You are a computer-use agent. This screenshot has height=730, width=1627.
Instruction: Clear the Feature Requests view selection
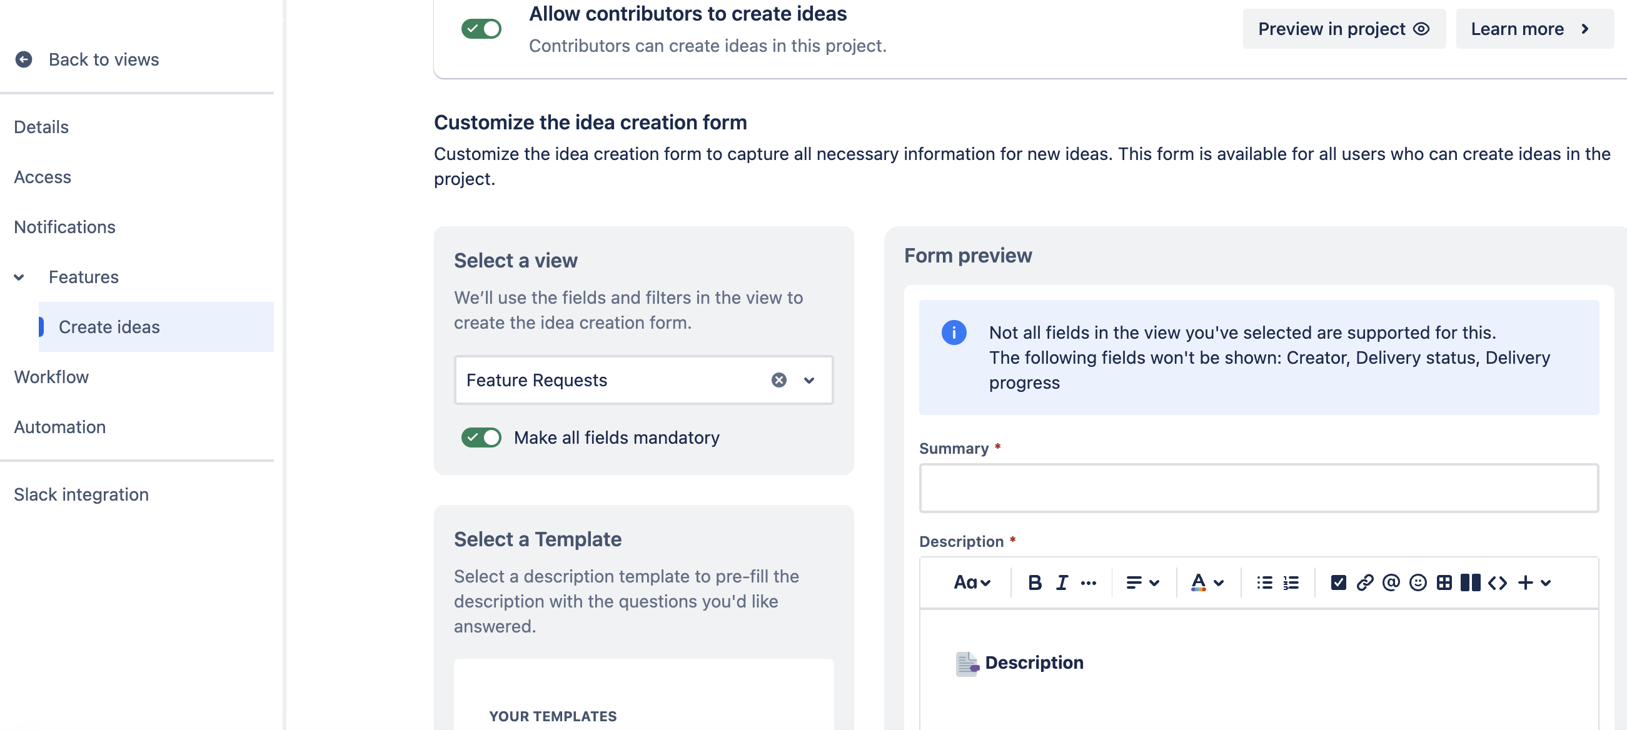[x=778, y=379]
